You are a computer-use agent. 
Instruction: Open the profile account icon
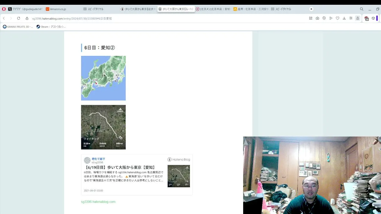tap(358, 18)
